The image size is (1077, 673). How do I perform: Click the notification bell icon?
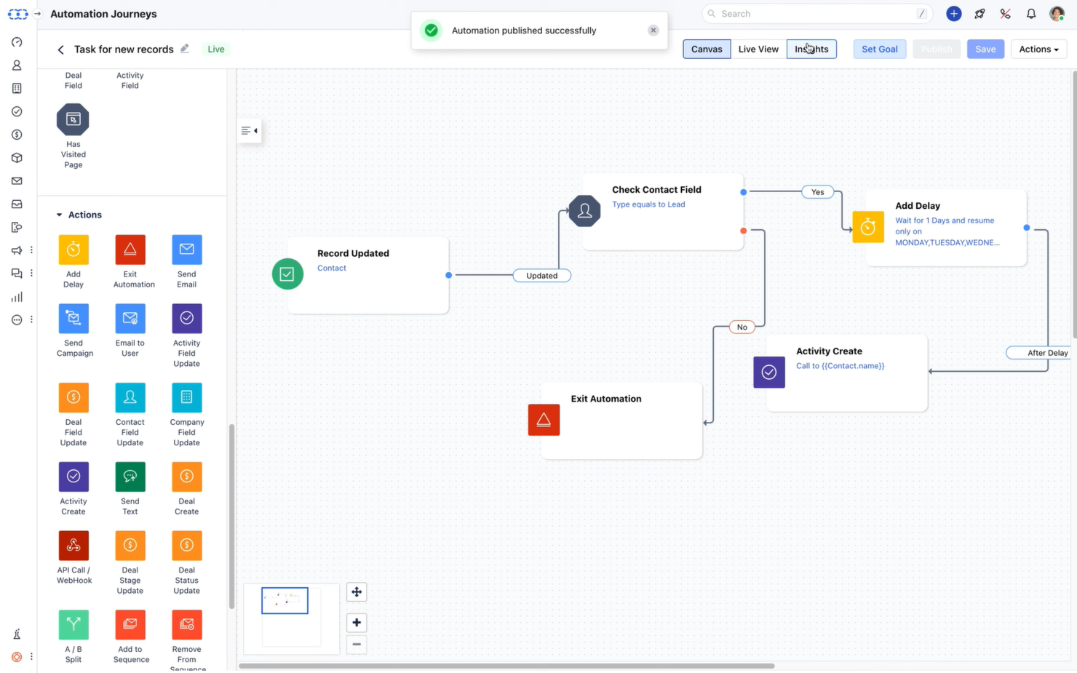(x=1031, y=13)
